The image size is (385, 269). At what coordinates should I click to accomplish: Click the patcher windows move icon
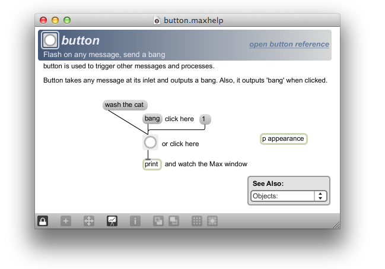89,221
